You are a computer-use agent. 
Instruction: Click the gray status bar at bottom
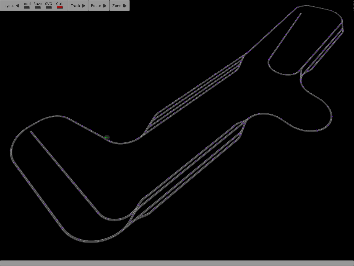coord(177,263)
